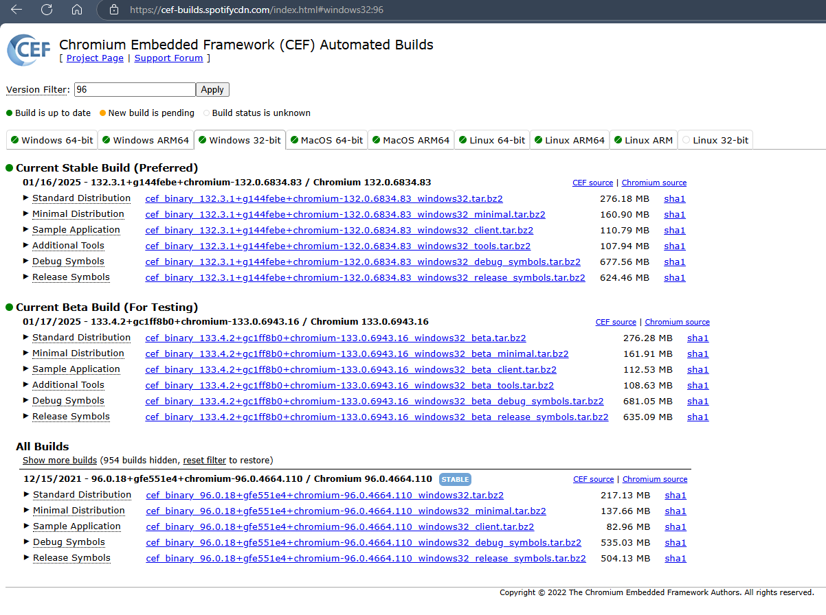Download 96.0.18 windows32_client.tar.bz2 file
This screenshot has width=826, height=615.
[340, 527]
